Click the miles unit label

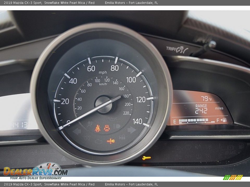pyautogui.click(x=219, y=108)
